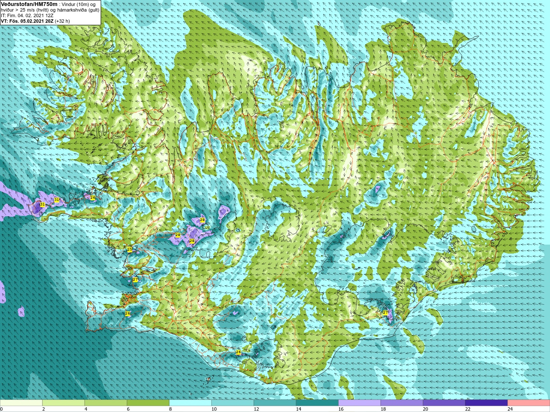
Task: Select the 8–10 m/s light cyan swatch
Action: (x=190, y=403)
